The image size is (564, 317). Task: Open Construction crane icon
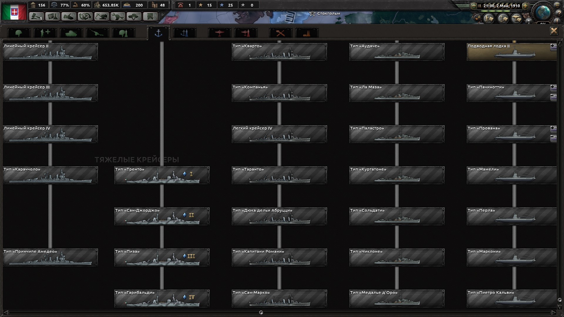[x=101, y=17]
